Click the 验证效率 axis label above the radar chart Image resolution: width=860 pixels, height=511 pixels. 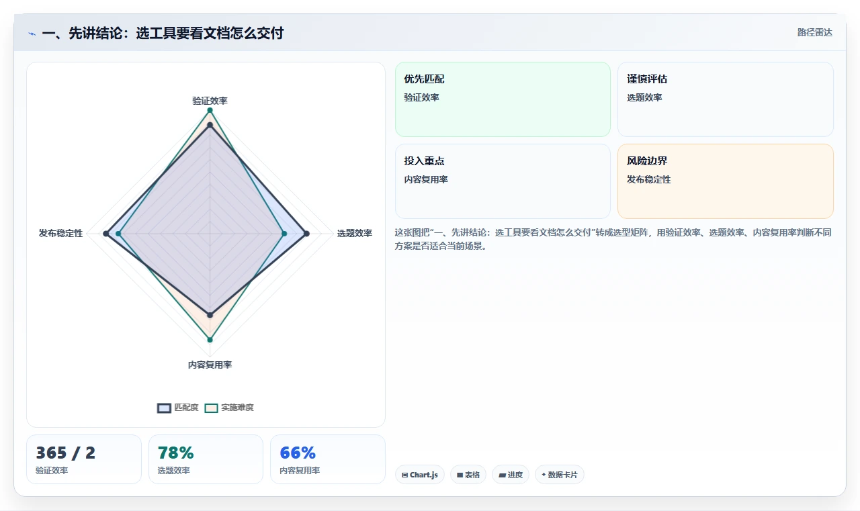point(210,101)
